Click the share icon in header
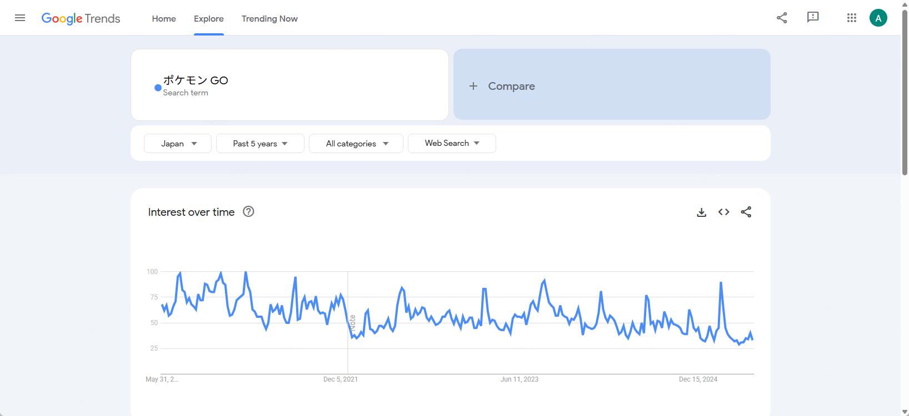 [x=782, y=18]
